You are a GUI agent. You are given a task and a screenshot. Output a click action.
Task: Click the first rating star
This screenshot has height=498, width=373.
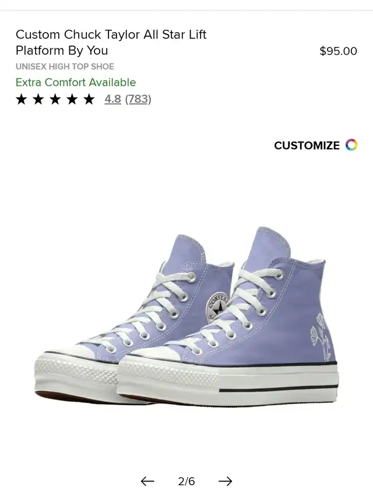tap(21, 99)
